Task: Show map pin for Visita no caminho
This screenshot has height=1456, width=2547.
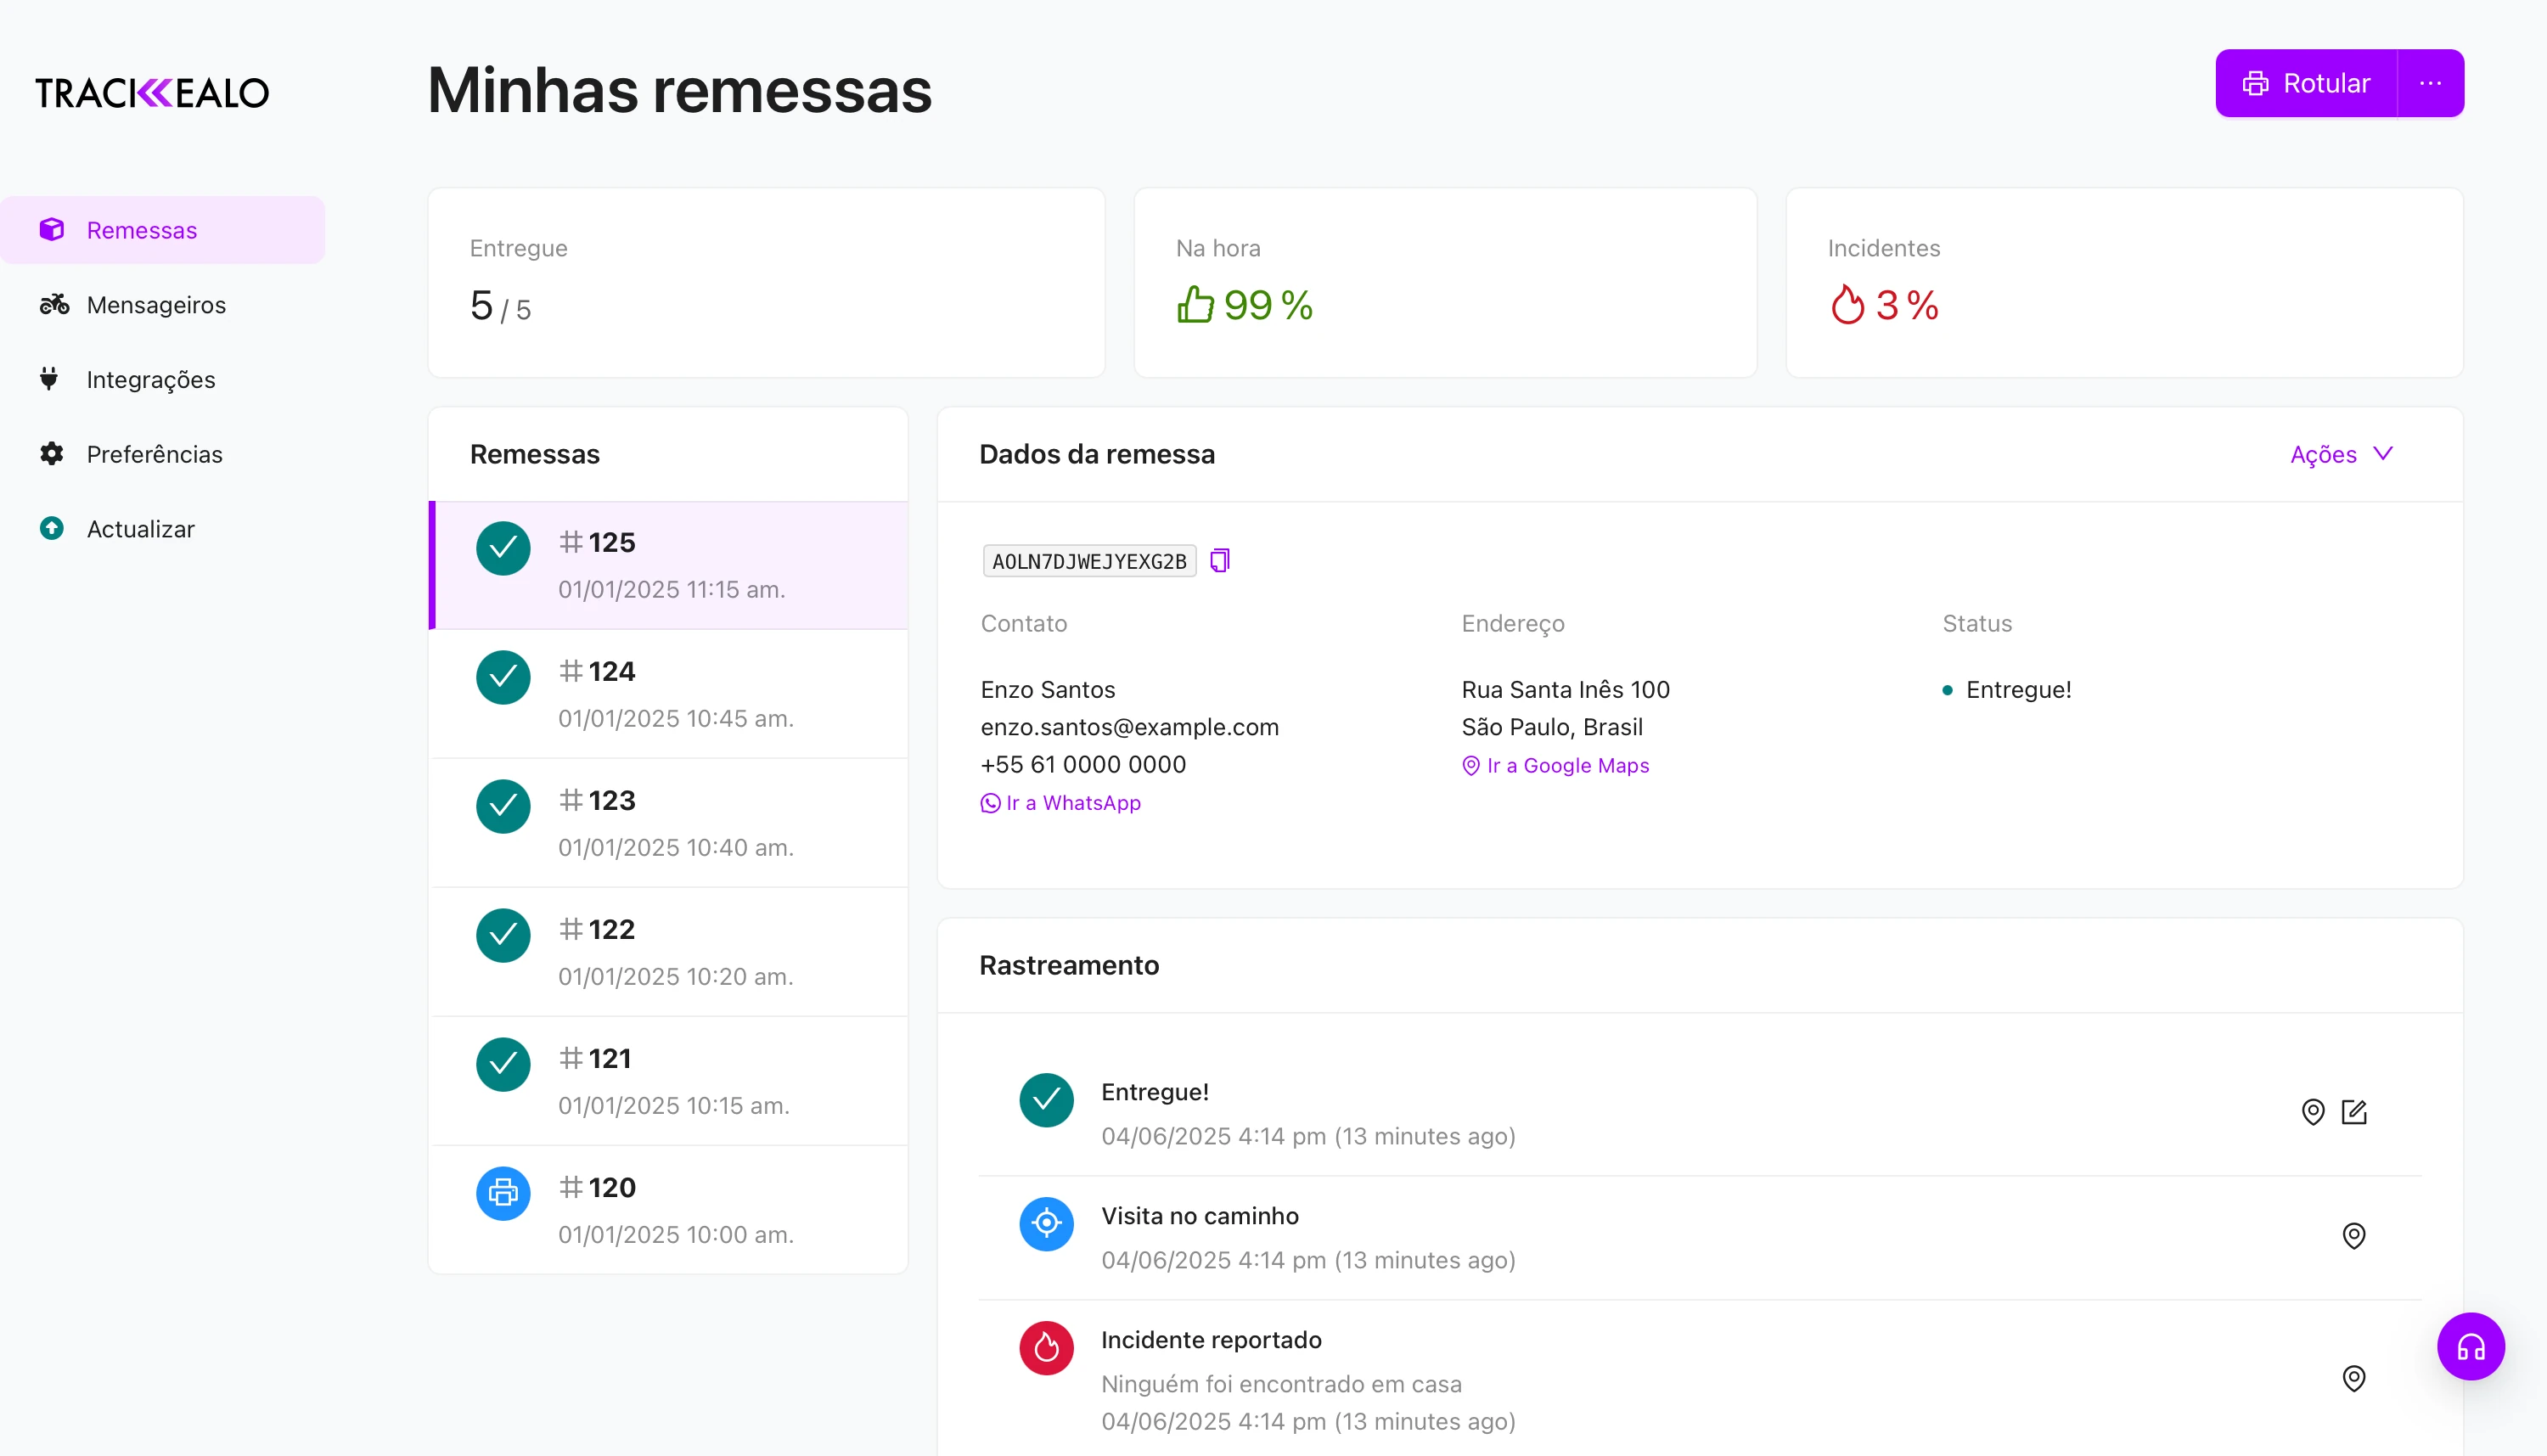Action: click(2354, 1235)
